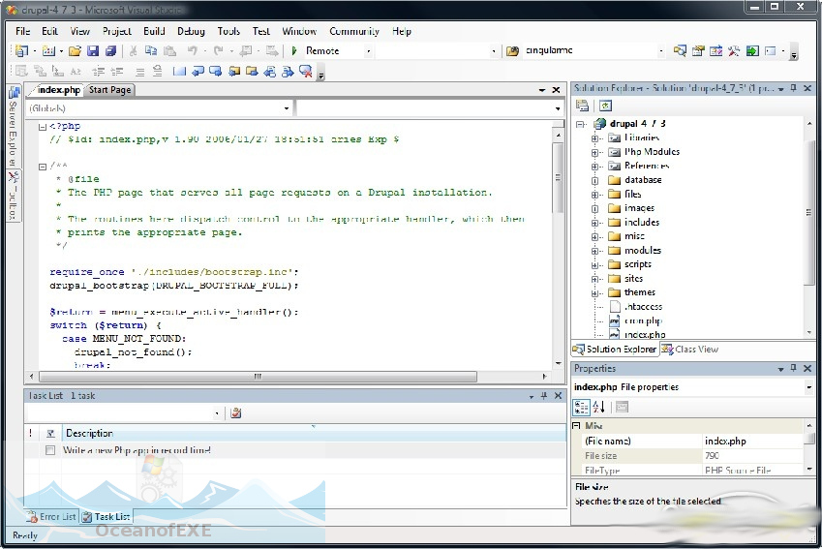Expand the includes folder node
Viewport: 822px width, 549px height.
tap(594, 223)
